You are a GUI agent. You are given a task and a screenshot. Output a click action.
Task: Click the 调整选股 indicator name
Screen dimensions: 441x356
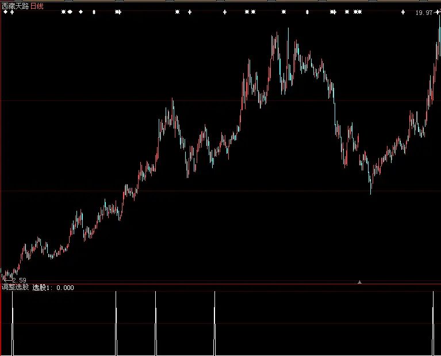(x=15, y=287)
